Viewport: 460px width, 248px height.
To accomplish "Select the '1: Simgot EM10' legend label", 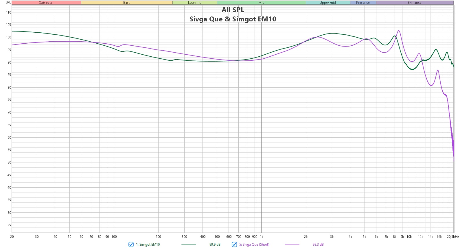I will (148, 245).
